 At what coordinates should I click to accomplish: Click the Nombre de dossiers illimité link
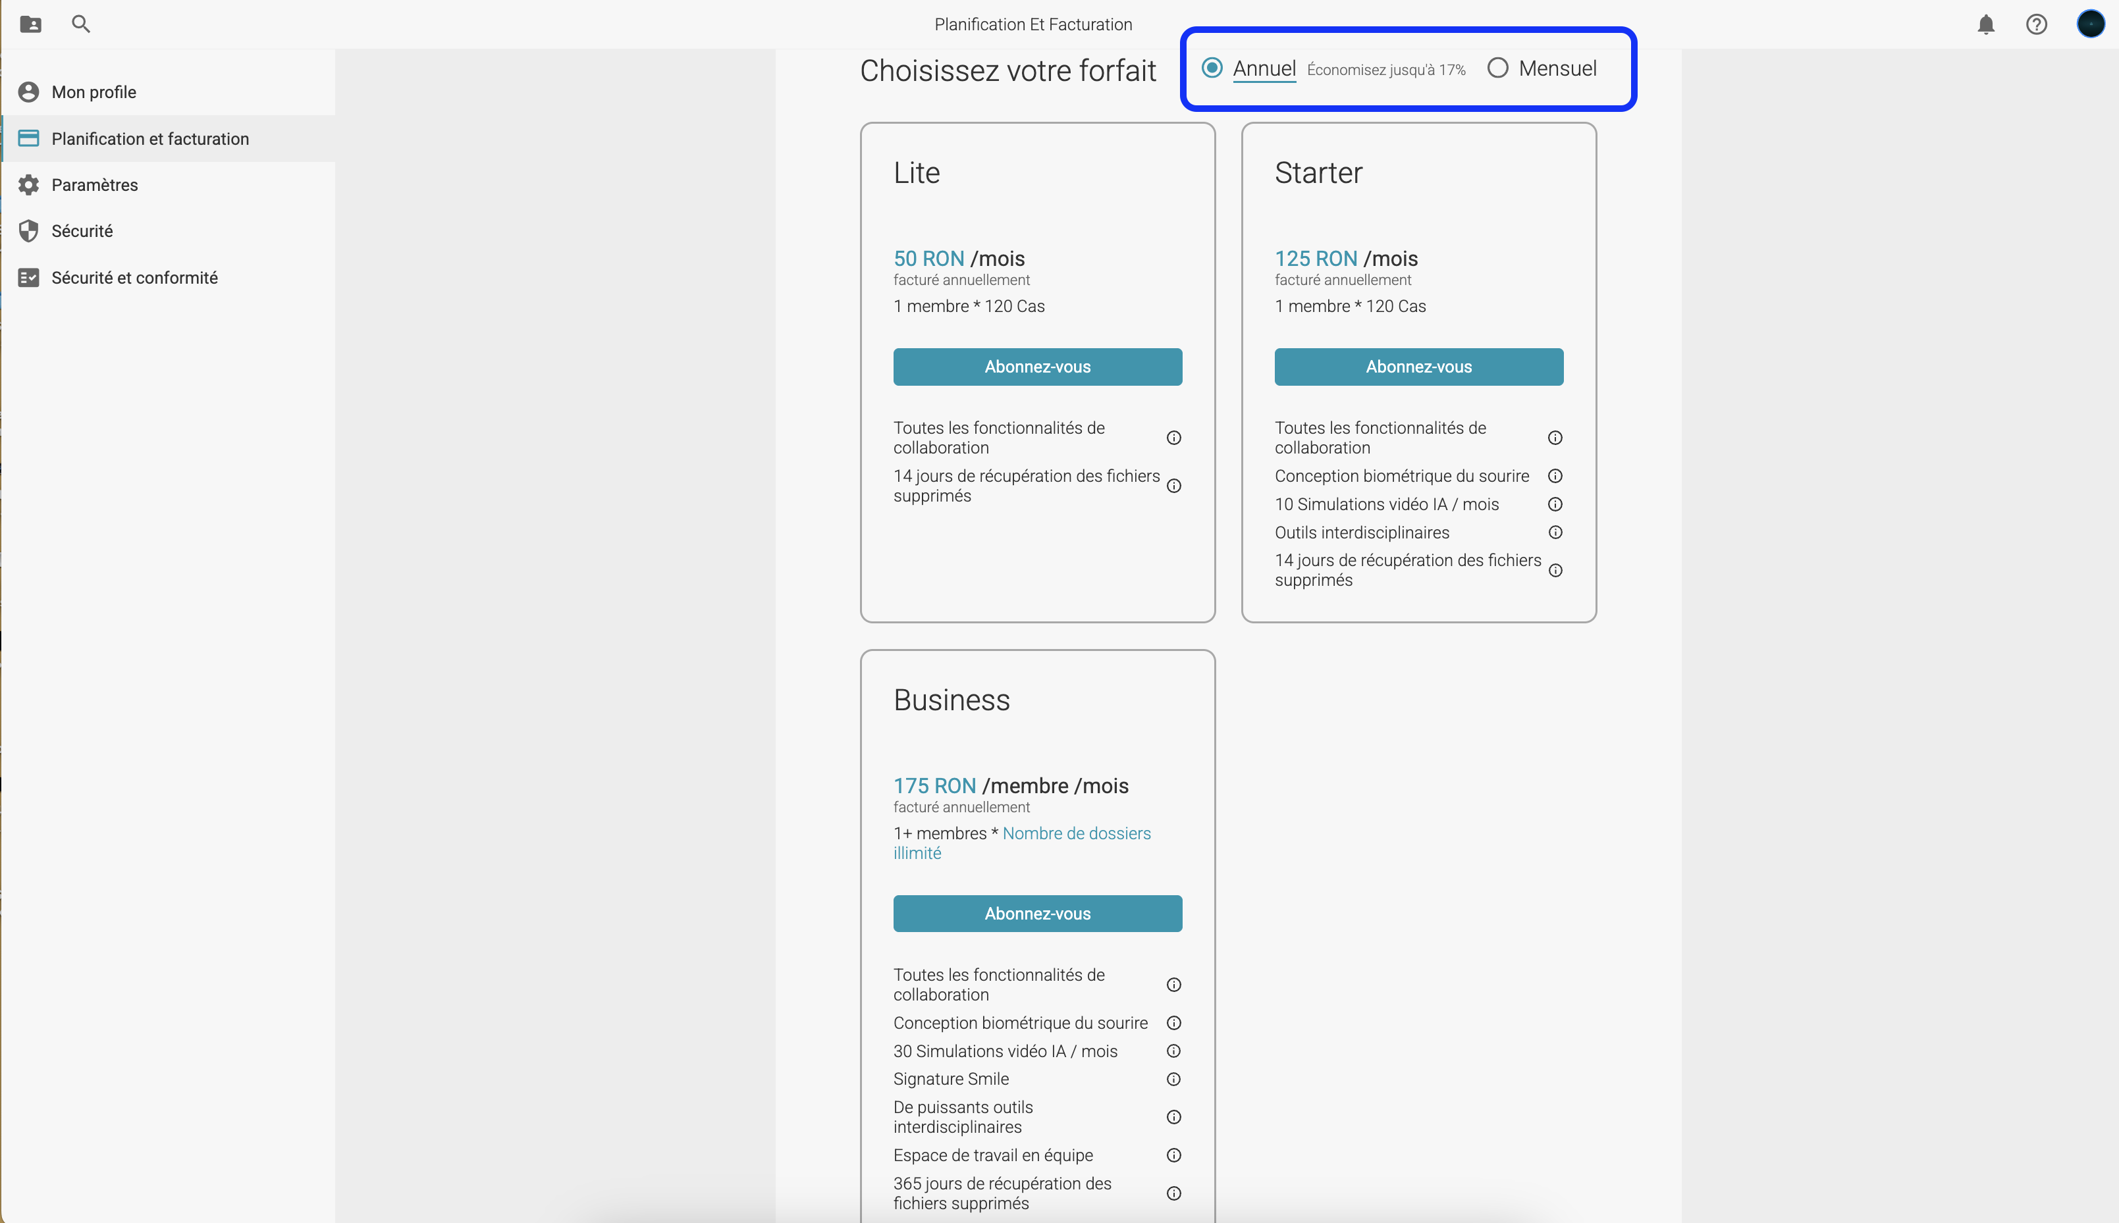[x=1075, y=834]
